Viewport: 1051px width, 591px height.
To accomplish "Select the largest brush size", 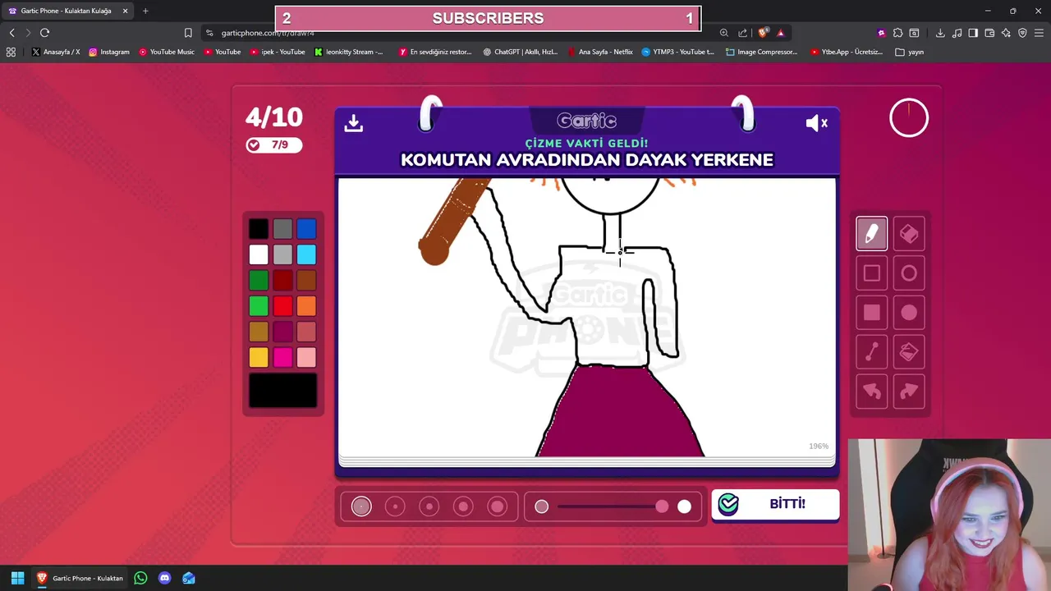I will click(498, 506).
